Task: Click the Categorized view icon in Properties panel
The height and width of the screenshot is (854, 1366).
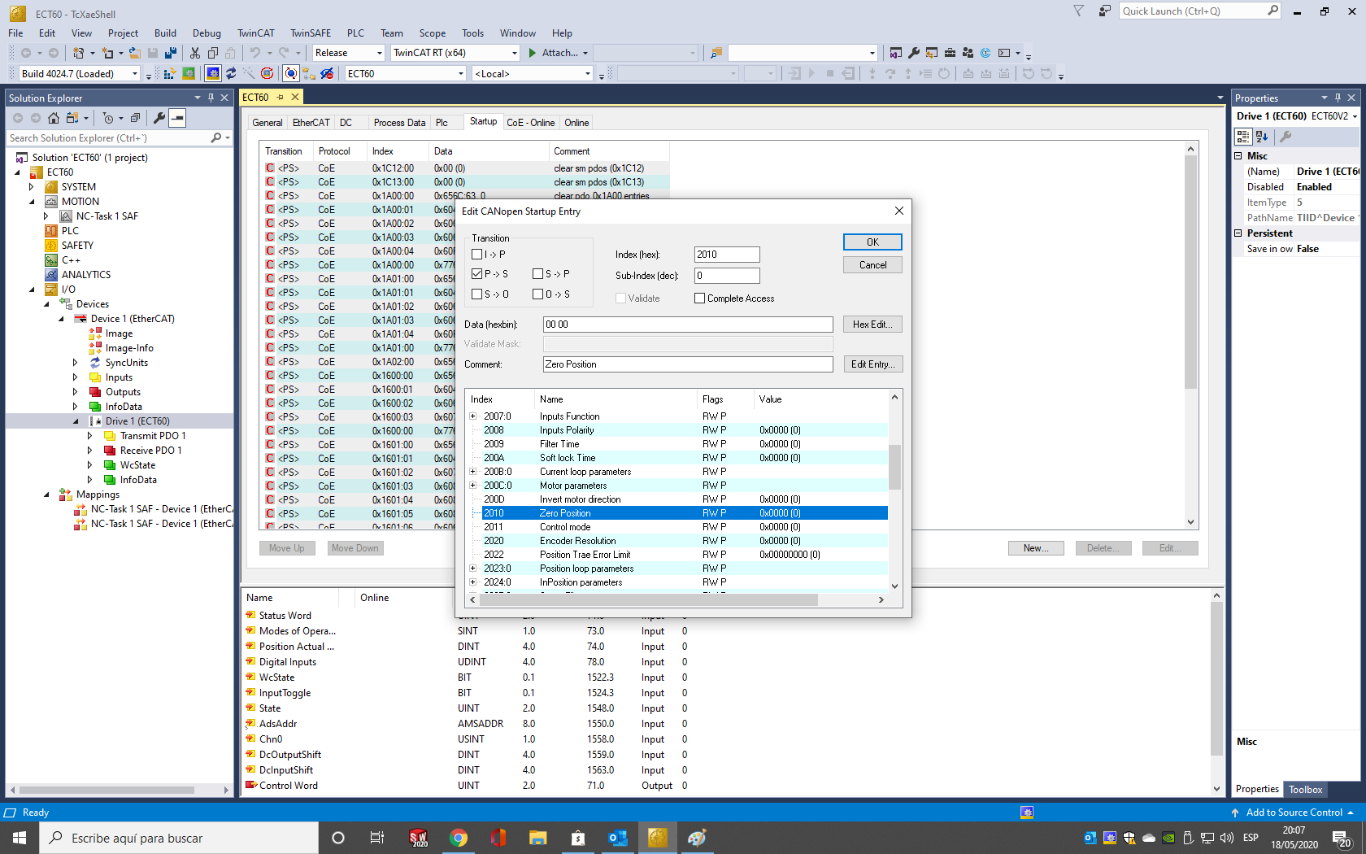Action: coord(1243,137)
